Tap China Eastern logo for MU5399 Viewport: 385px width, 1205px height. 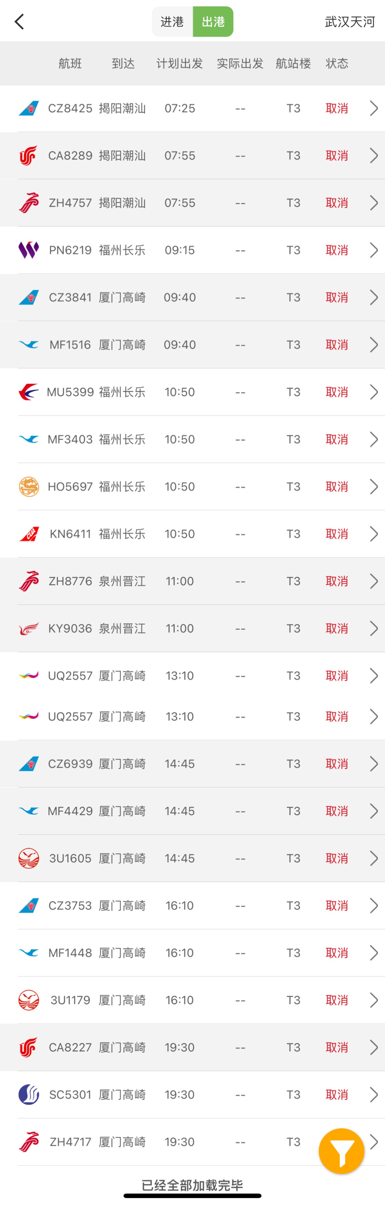point(28,392)
